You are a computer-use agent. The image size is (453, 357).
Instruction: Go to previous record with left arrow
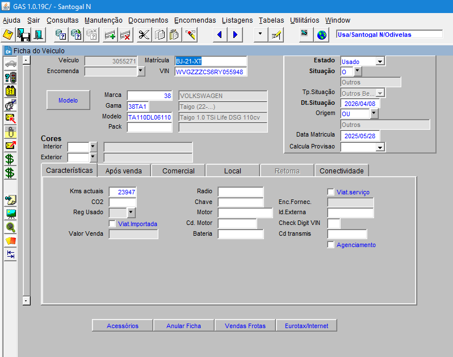(220, 35)
